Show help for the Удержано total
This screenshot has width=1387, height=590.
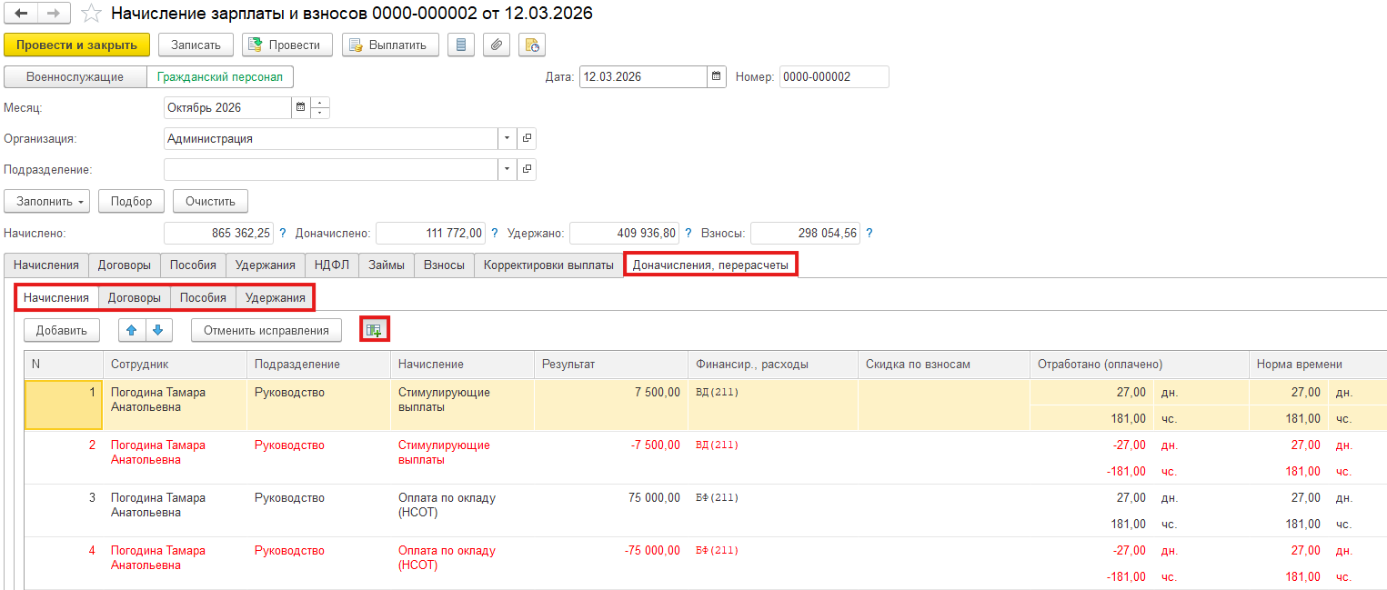point(687,234)
